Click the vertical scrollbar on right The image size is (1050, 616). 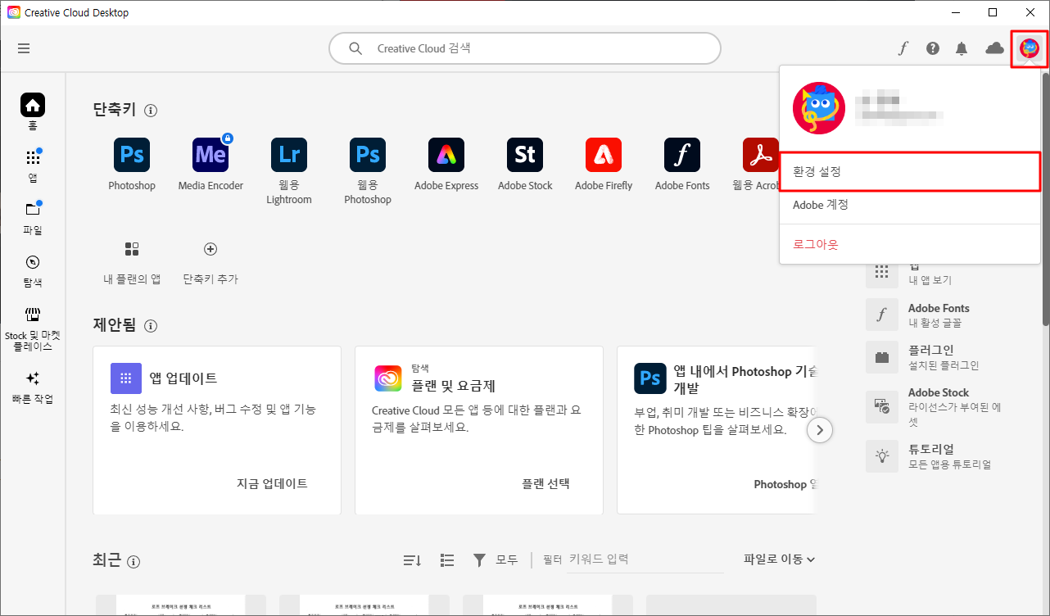tap(1045, 201)
